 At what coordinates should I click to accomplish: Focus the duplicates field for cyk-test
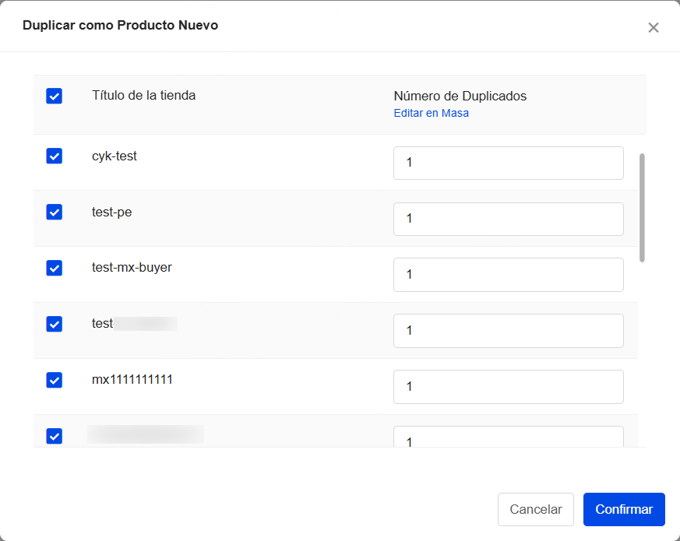pos(508,163)
